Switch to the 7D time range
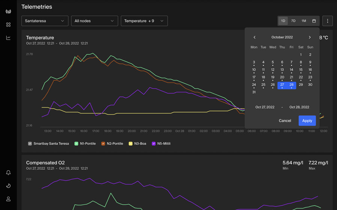Screen dimensions: 337x210 tap(293, 21)
